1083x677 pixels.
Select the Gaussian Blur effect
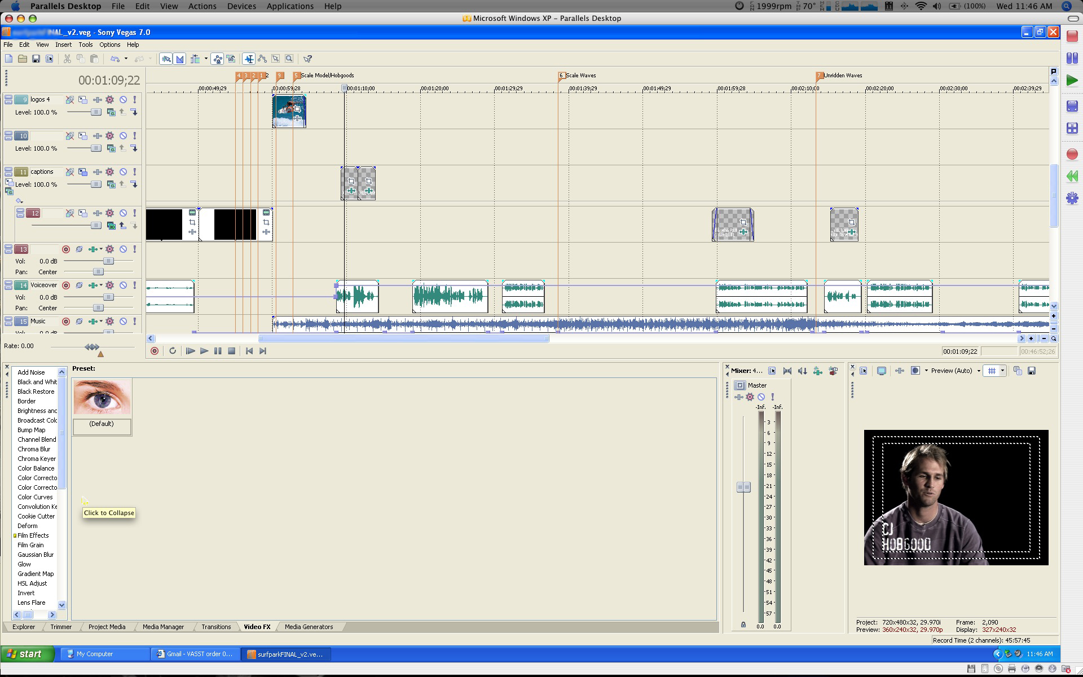pyautogui.click(x=36, y=555)
